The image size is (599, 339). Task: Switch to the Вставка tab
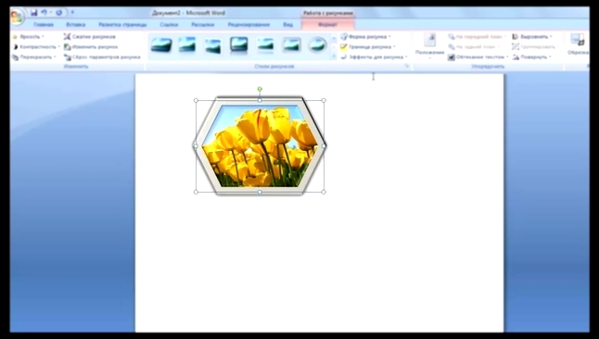76,25
